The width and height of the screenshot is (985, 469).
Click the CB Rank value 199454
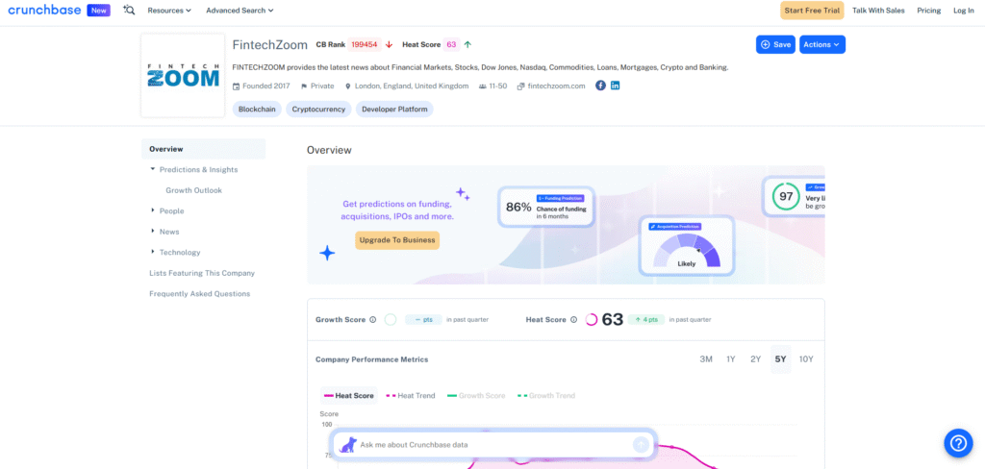[365, 44]
